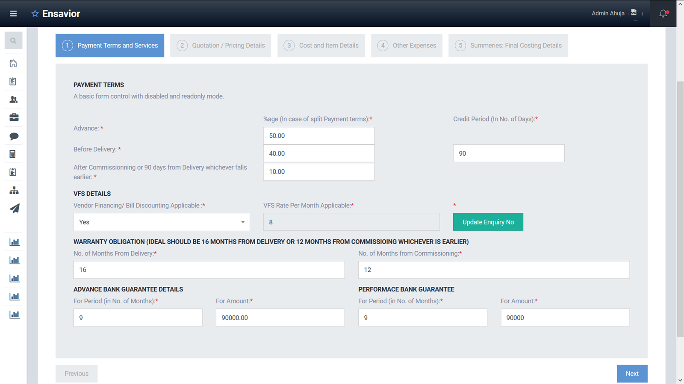
Task: Click the star icon beside Ensavior
Action: pyautogui.click(x=35, y=14)
